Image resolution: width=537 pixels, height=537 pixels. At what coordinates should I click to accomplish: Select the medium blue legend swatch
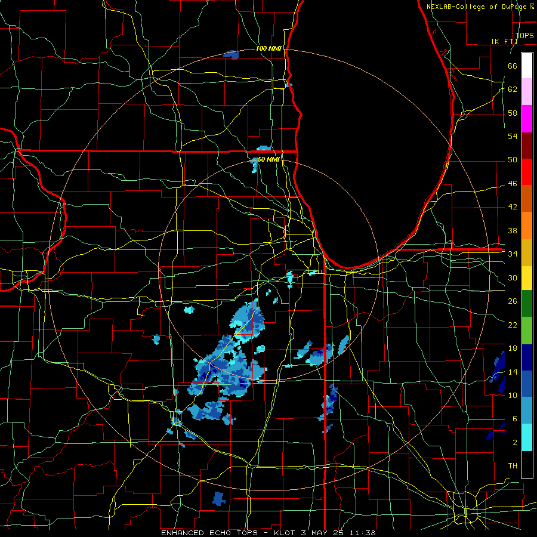point(527,384)
